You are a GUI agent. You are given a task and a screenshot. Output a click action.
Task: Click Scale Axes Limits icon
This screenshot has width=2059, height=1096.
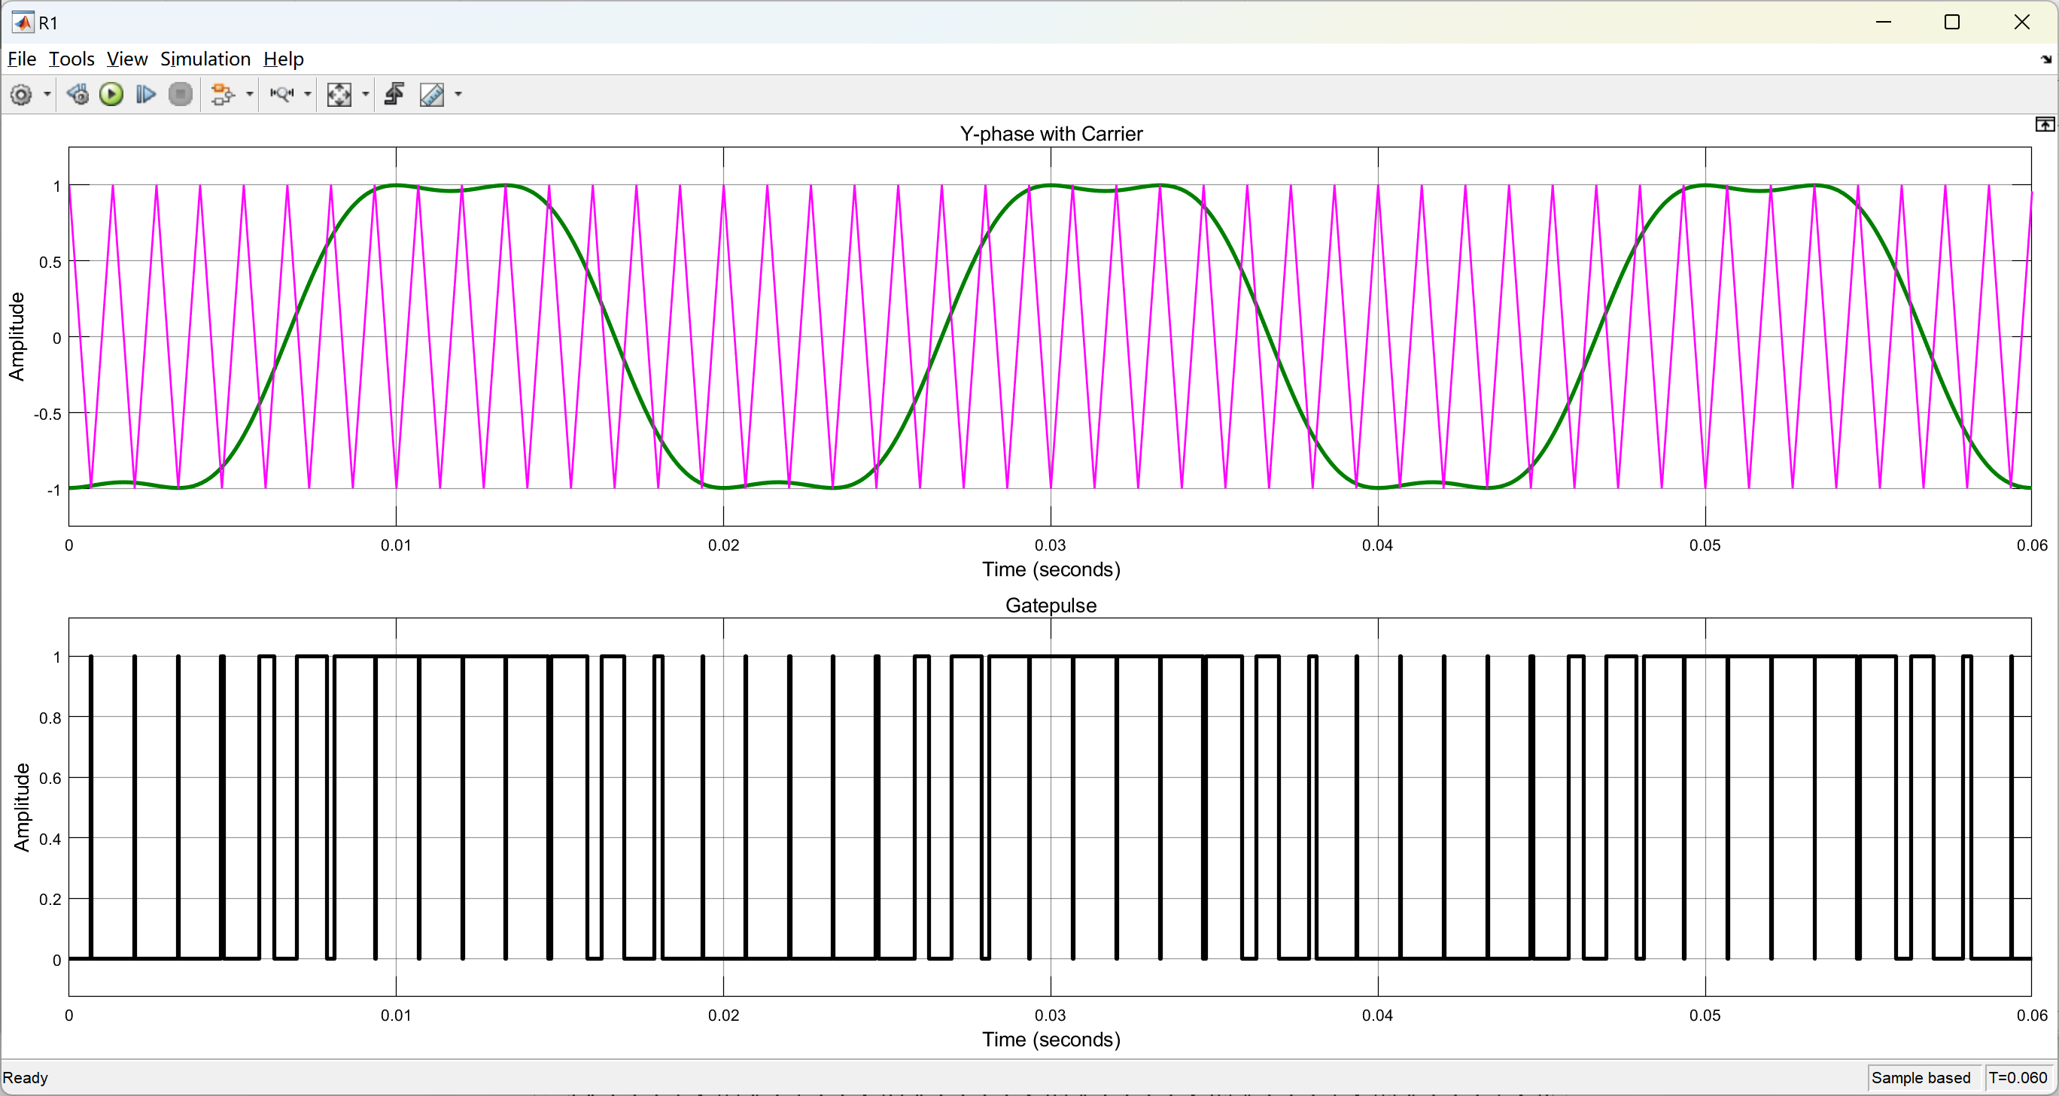tap(339, 94)
